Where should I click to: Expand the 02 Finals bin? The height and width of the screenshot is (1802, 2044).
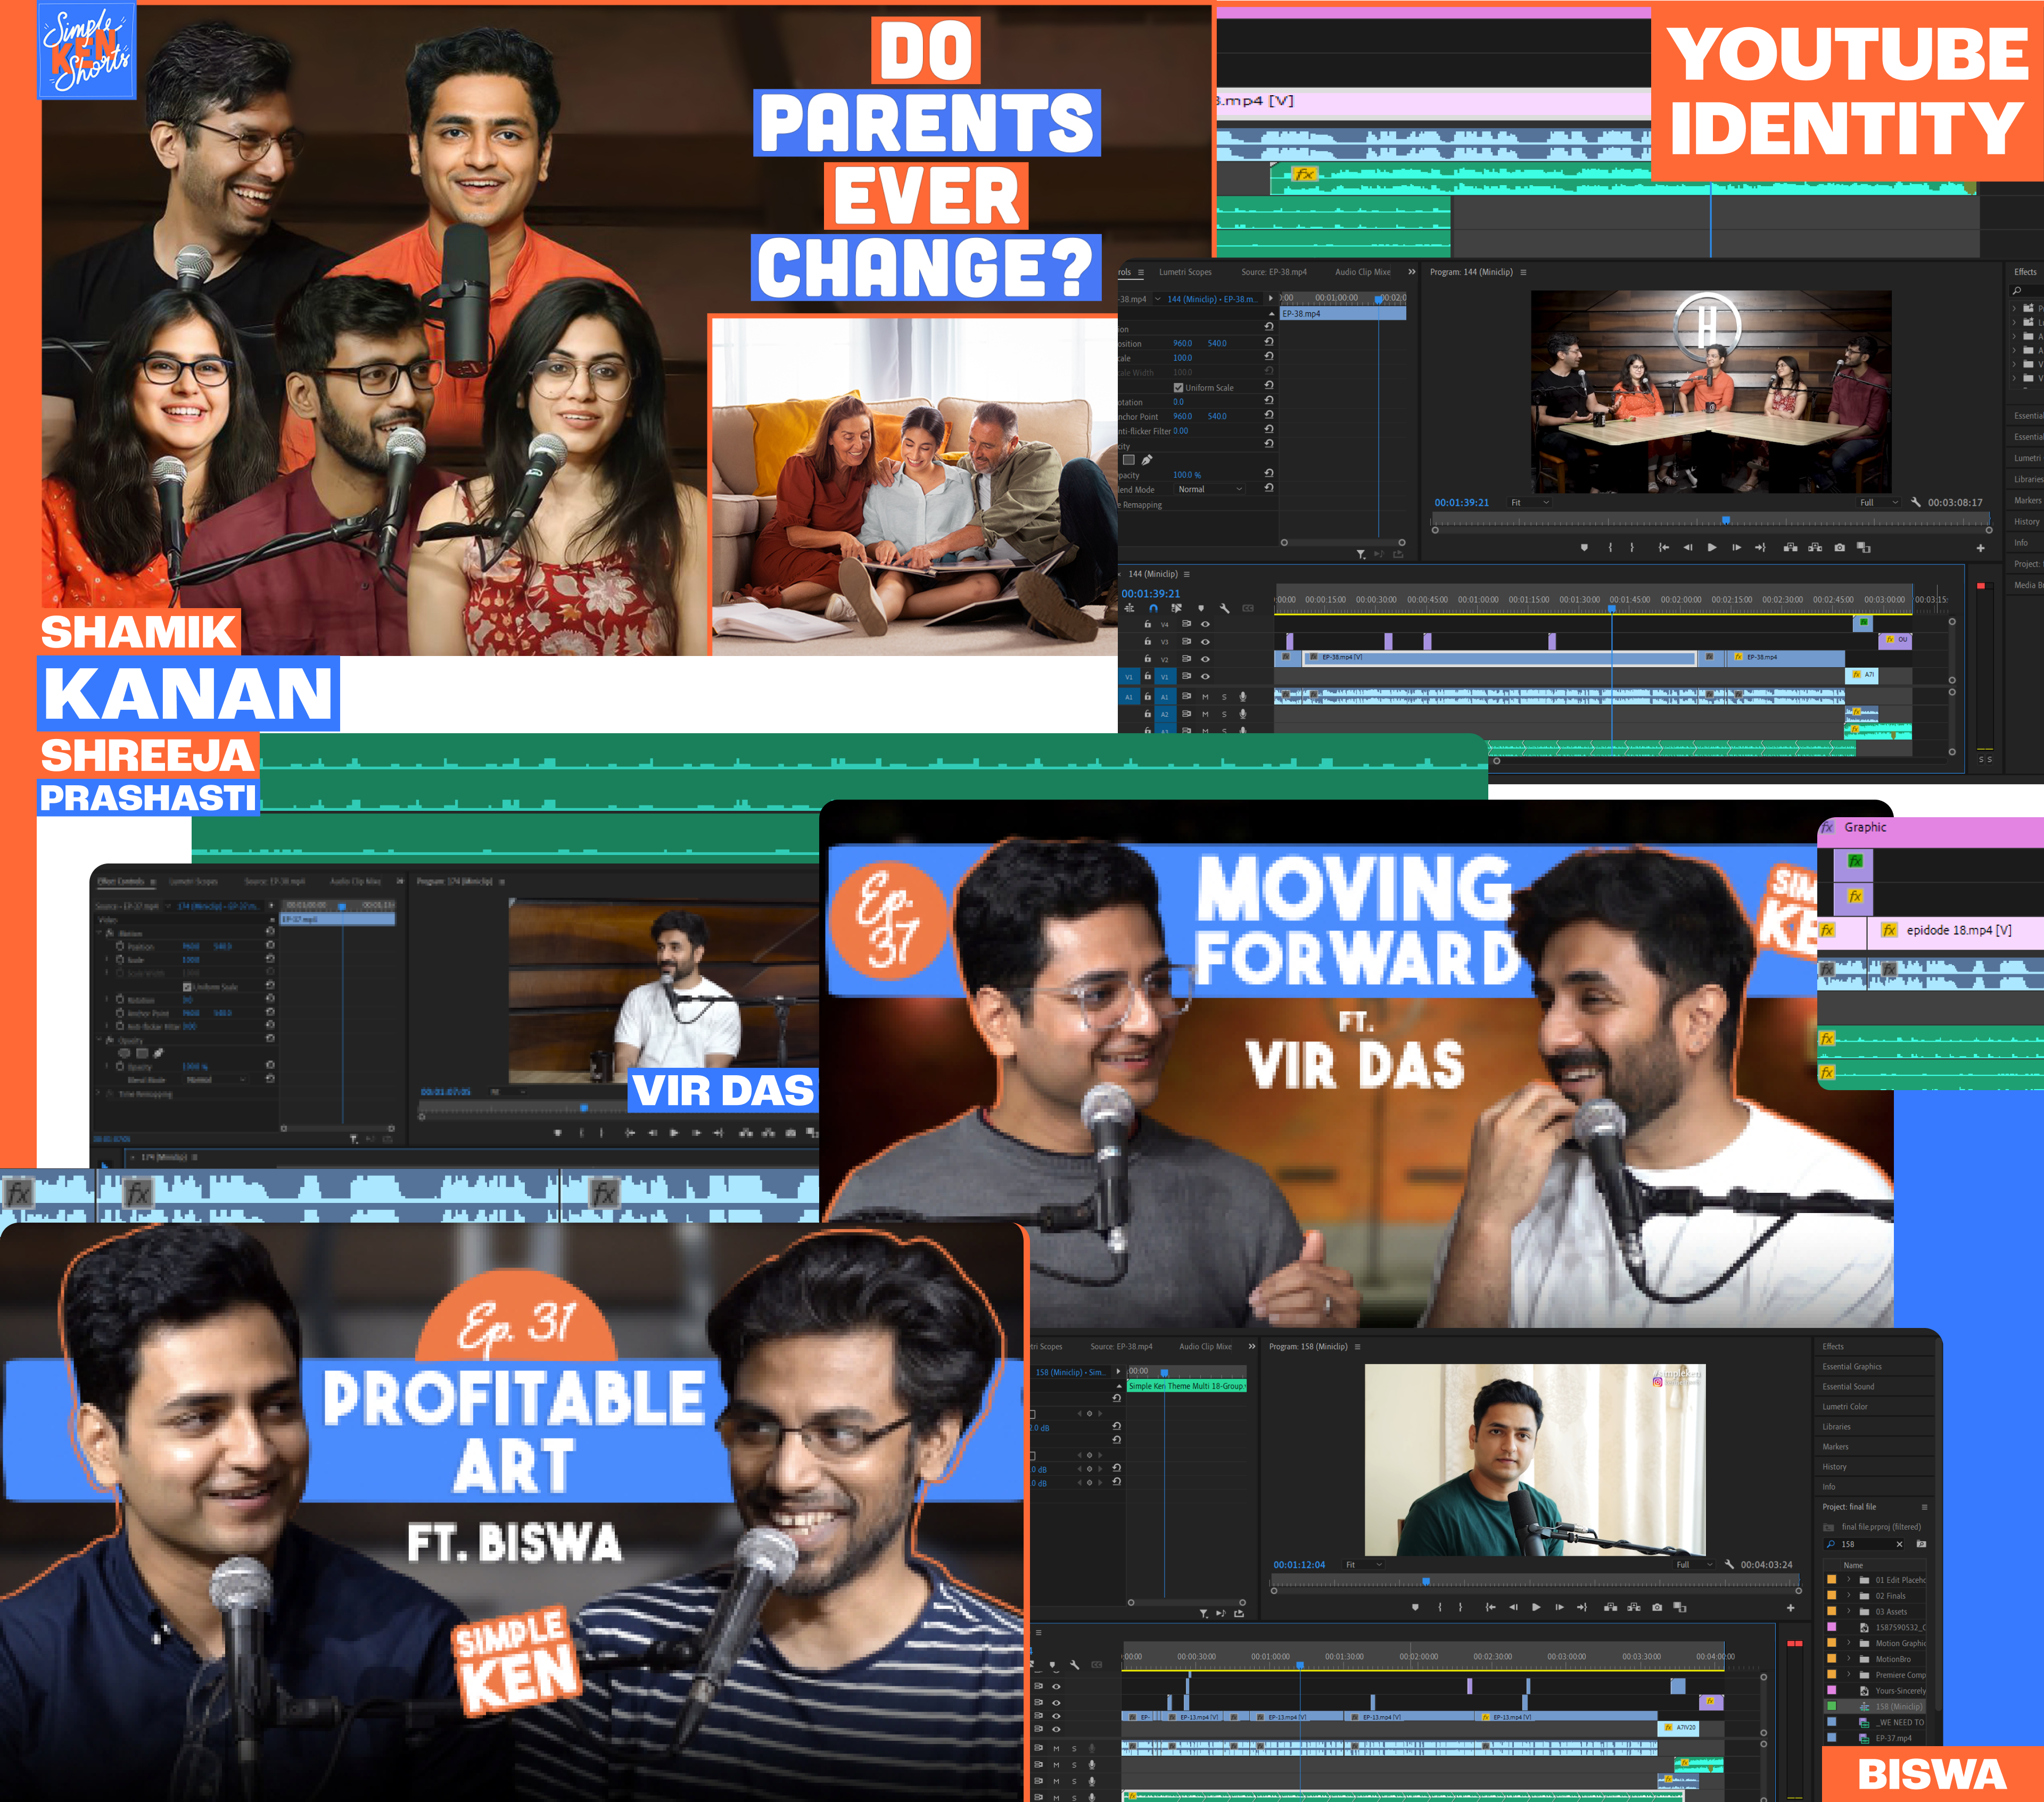(1849, 1596)
